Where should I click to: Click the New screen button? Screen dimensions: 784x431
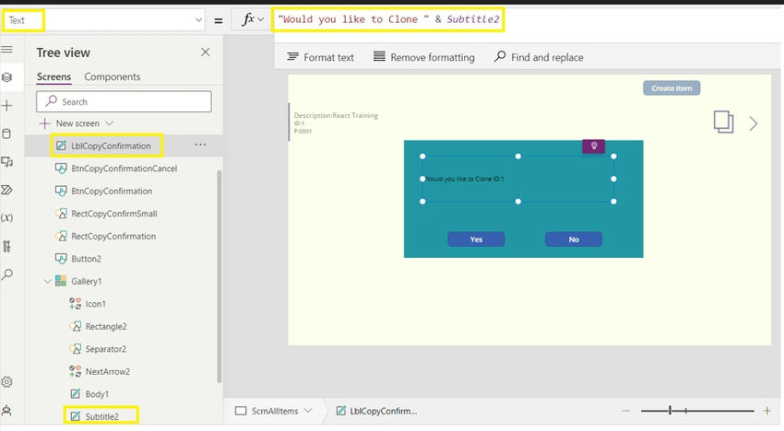tap(69, 123)
